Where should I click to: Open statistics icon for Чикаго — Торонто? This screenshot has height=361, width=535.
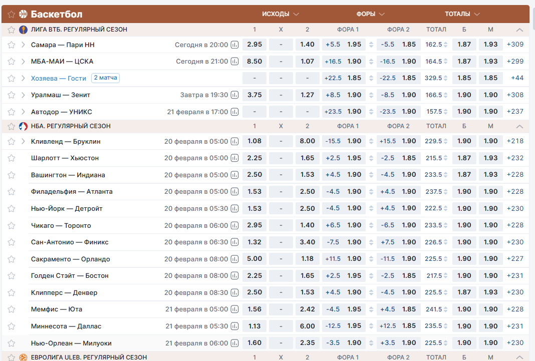234,226
